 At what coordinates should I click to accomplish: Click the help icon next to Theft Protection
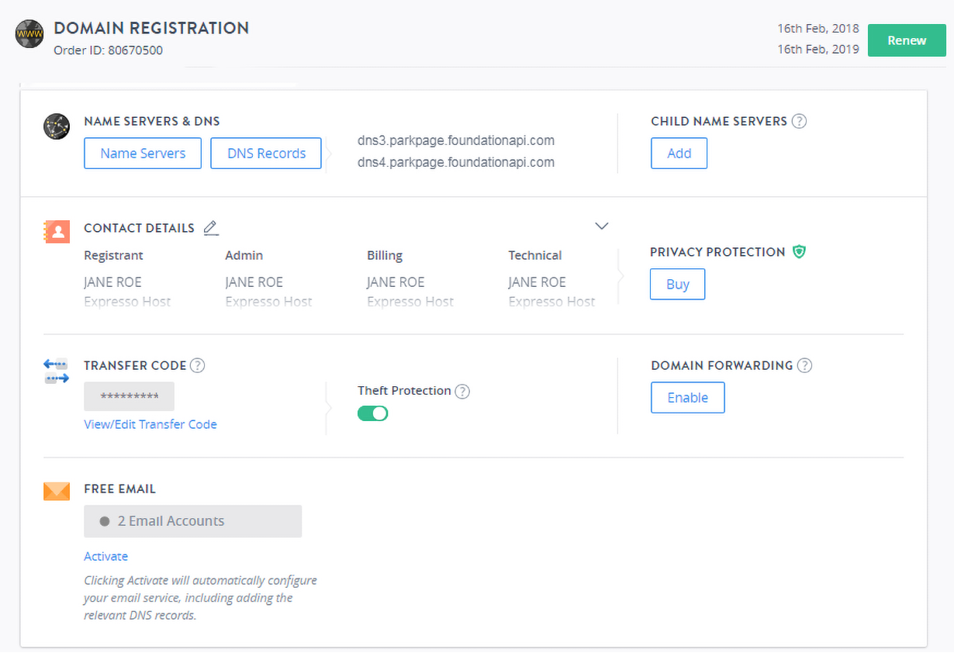[x=462, y=392]
